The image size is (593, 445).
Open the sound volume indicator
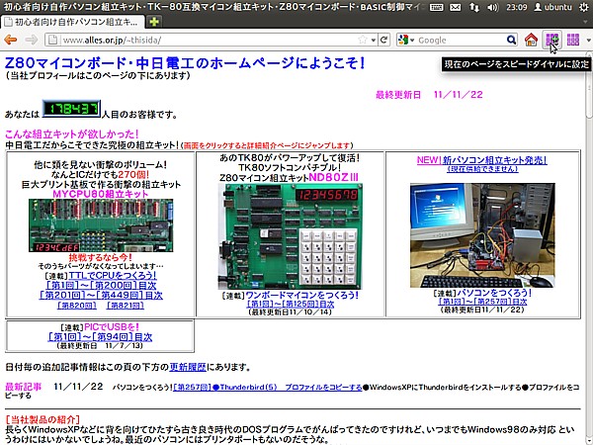click(493, 7)
